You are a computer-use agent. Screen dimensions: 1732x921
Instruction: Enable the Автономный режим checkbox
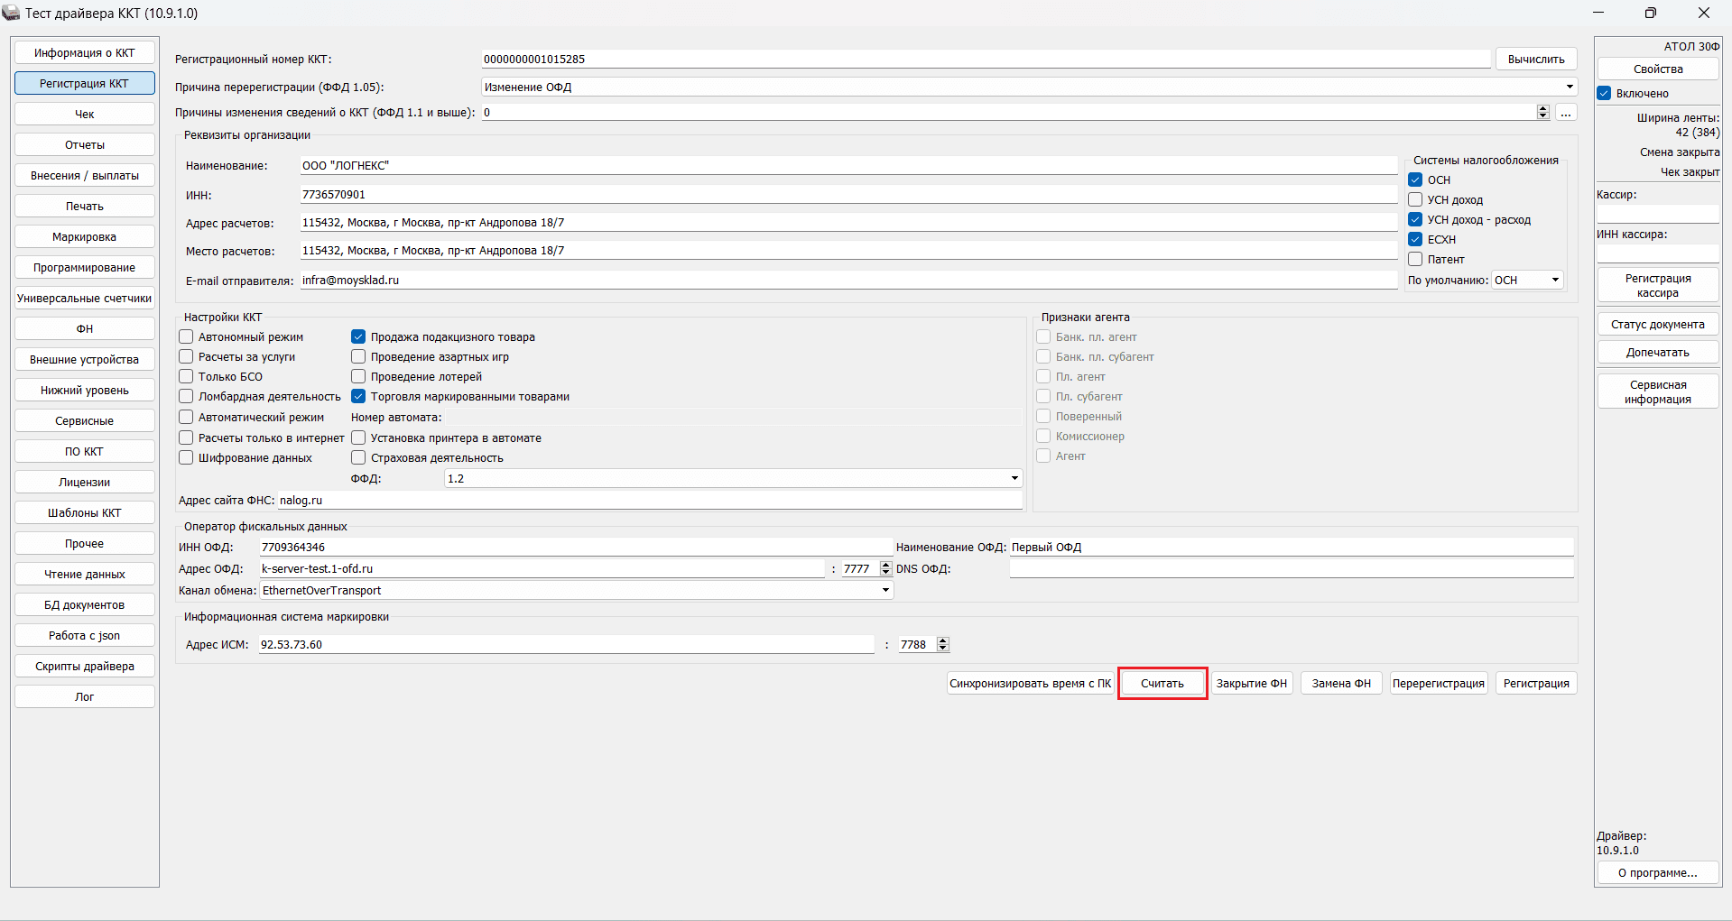(x=187, y=336)
